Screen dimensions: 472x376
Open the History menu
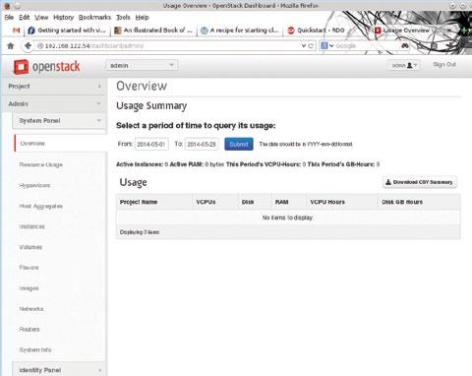pyautogui.click(x=64, y=18)
